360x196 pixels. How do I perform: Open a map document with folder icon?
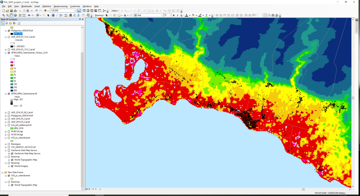point(8,11)
